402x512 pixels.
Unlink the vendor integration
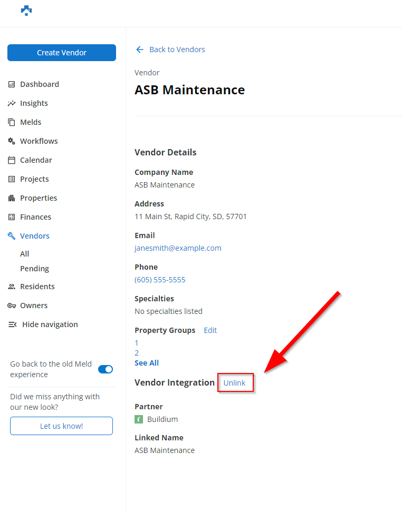click(235, 383)
